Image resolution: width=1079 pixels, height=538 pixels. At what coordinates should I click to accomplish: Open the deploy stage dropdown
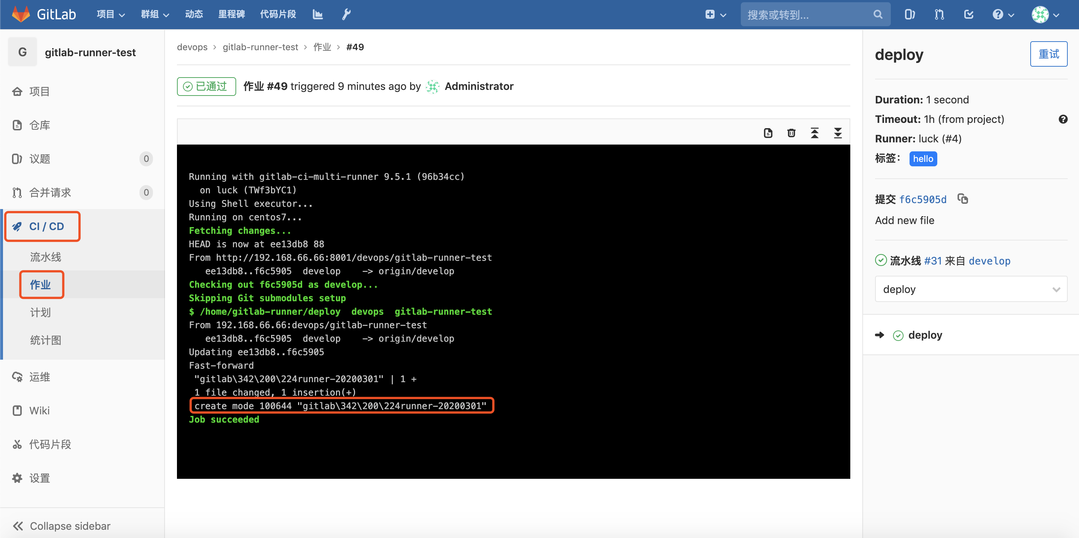[x=971, y=289]
